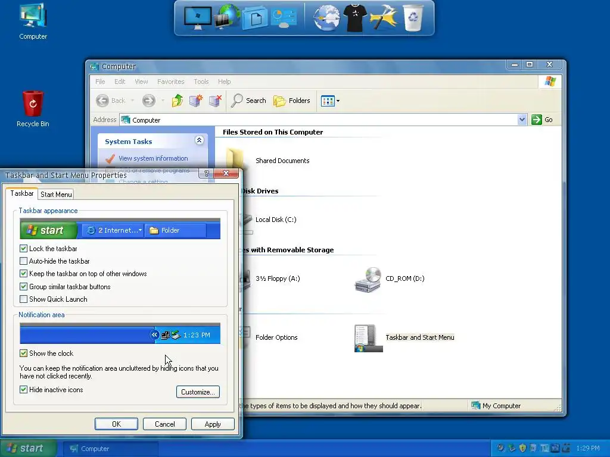Click OK in Taskbar Properties dialog
610x457 pixels.
click(x=116, y=424)
